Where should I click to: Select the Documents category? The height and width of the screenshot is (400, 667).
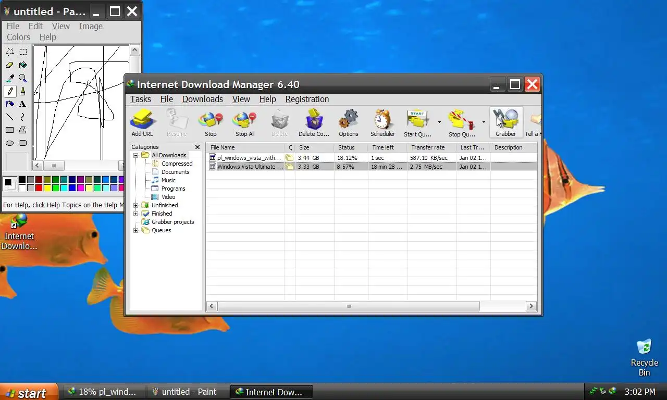[x=175, y=172]
